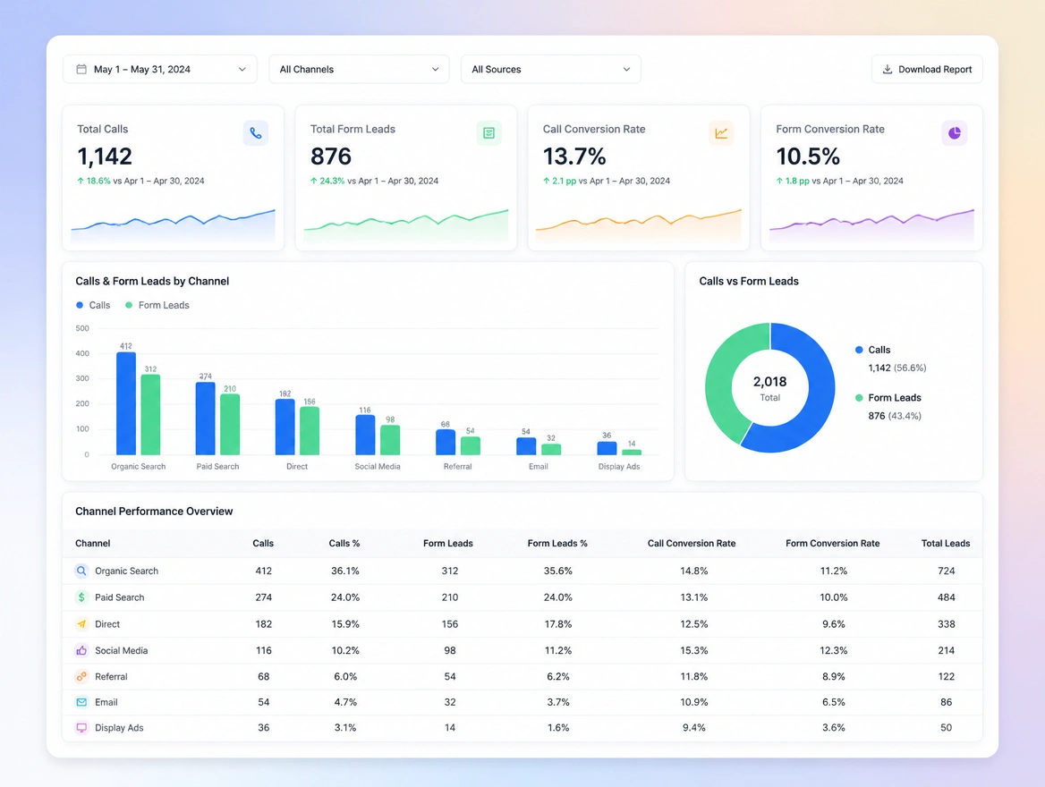Sort by the Channel column header
1045x787 pixels.
[x=93, y=543]
